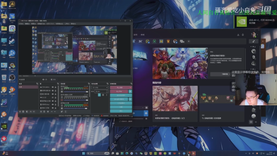Add a transition with blue plus button
277x156 pixels.
click(99, 95)
